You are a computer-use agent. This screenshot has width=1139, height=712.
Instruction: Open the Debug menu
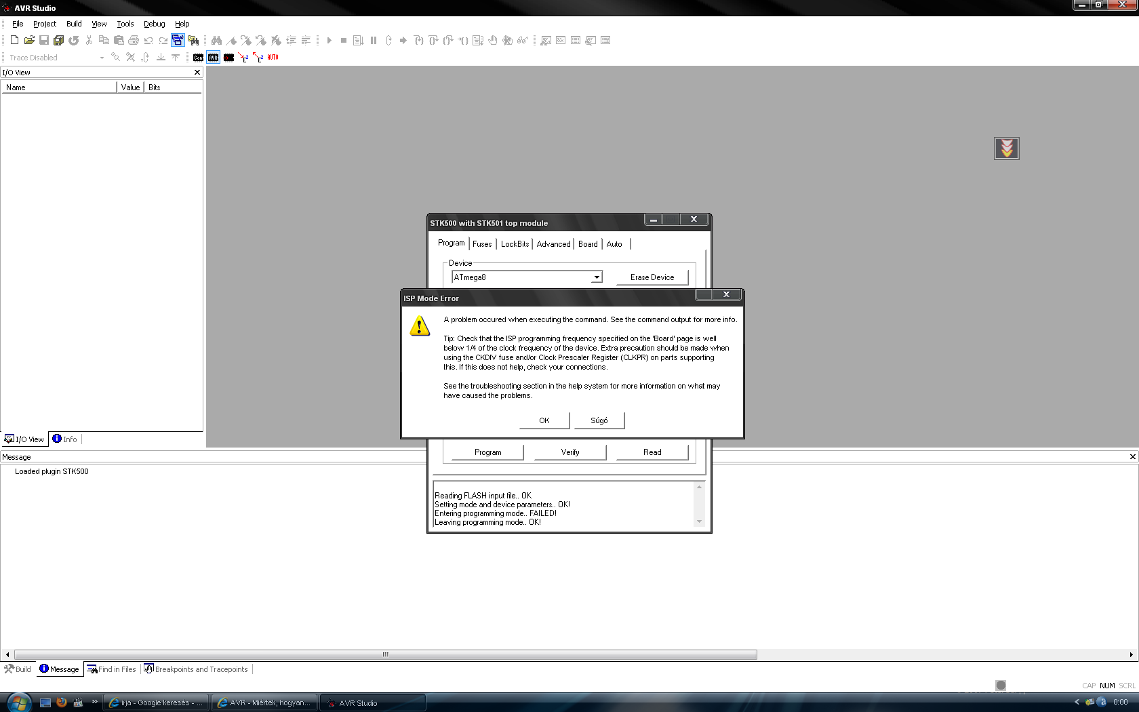tap(155, 24)
